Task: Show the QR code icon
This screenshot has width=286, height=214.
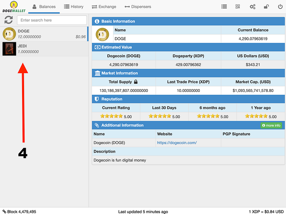Action: [238, 7]
